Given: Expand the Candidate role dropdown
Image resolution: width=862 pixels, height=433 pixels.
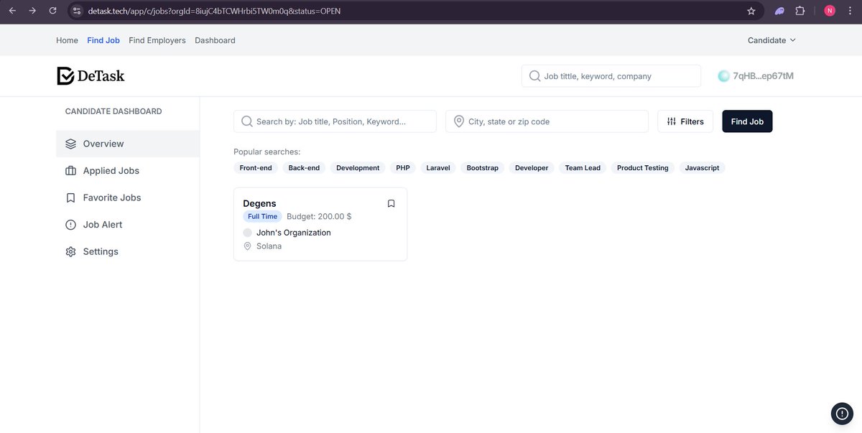Looking at the screenshot, I should [772, 40].
